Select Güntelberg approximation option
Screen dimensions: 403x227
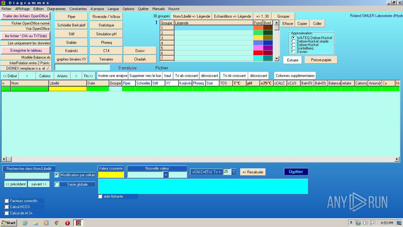(294, 48)
